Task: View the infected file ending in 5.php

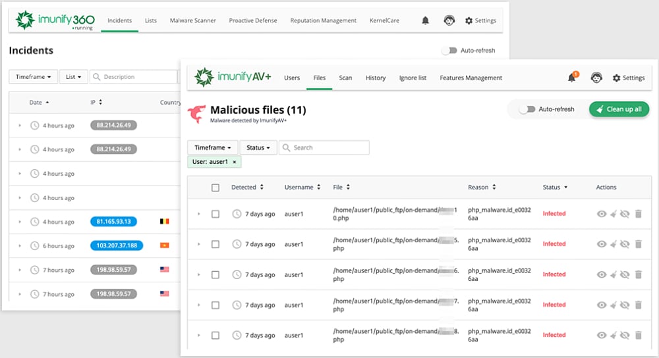Action: coord(602,244)
